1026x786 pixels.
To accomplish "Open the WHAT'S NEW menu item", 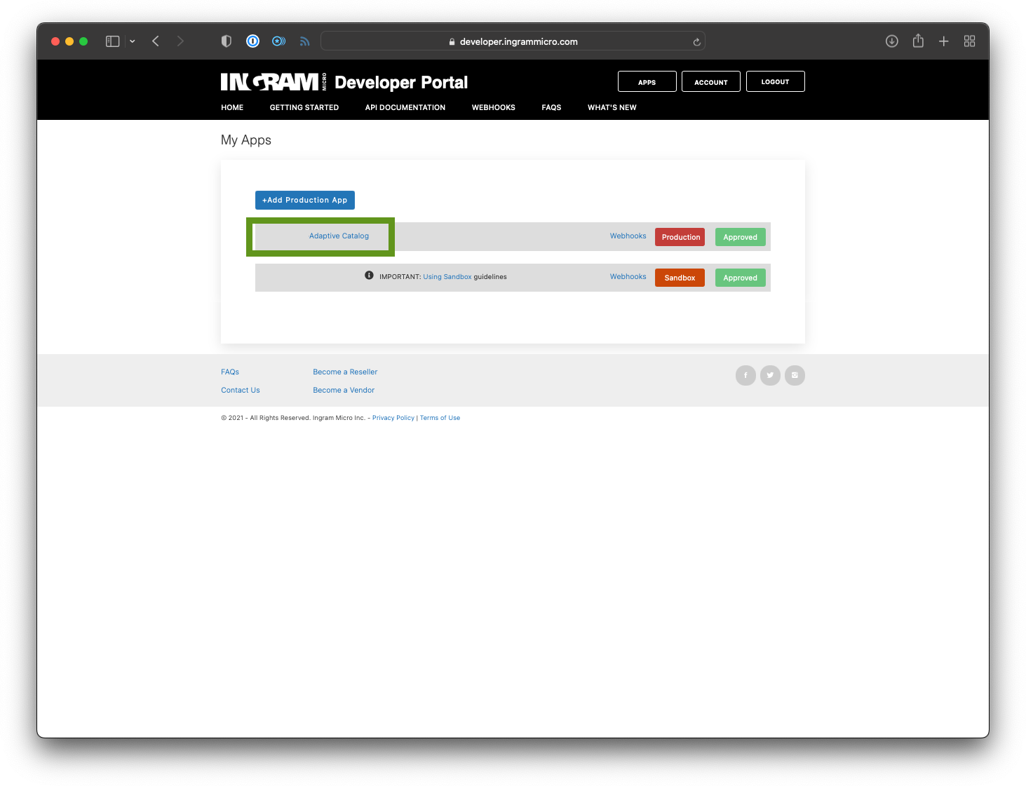I will [612, 107].
